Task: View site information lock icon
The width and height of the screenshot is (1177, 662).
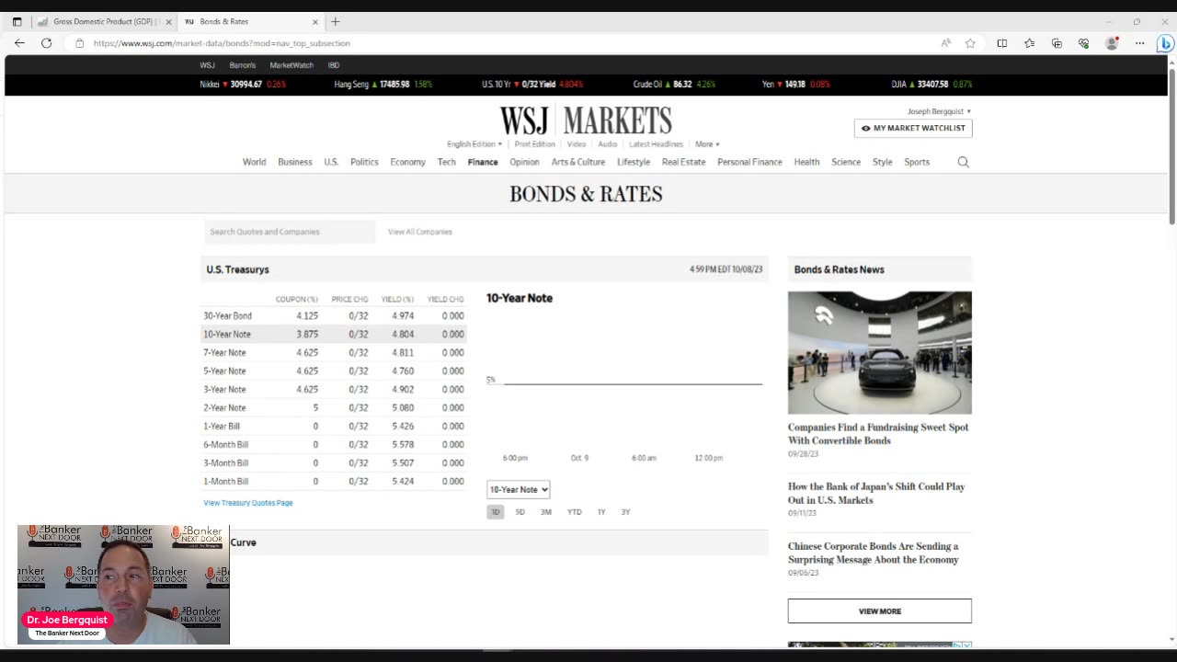Action: 79,43
